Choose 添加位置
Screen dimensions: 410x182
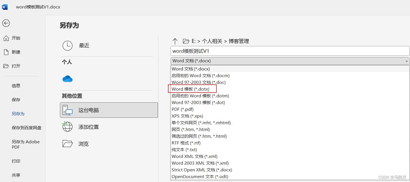tap(109, 127)
